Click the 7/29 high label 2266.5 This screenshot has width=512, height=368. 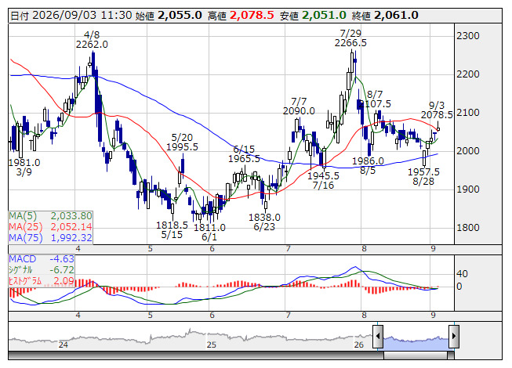tap(350, 43)
